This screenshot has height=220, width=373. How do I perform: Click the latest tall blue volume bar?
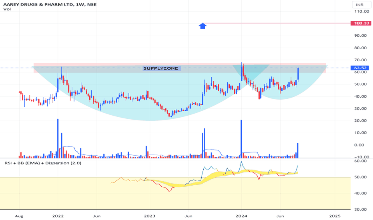pos(298,150)
